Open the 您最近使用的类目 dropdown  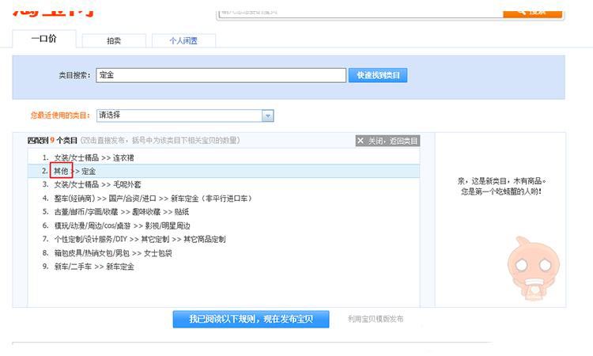click(185, 116)
